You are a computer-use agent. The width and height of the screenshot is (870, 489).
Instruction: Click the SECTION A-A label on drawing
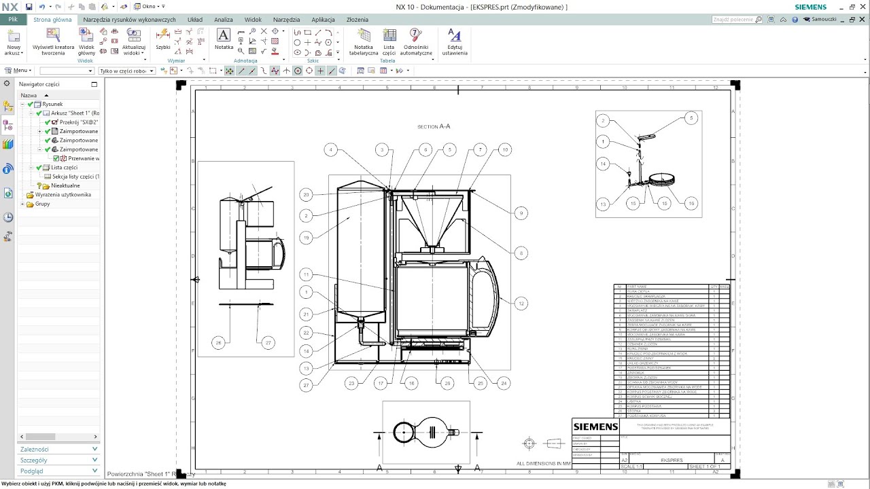434,126
